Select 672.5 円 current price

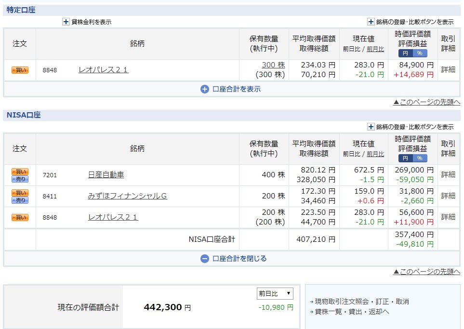click(369, 170)
